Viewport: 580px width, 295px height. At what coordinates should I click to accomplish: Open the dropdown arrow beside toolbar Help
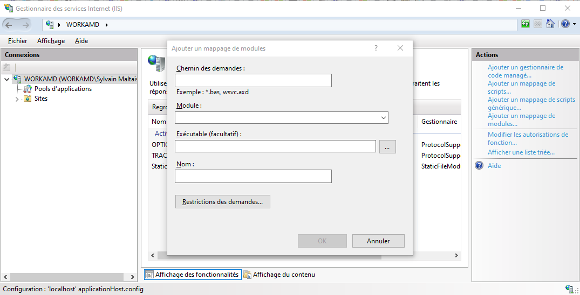[575, 24]
